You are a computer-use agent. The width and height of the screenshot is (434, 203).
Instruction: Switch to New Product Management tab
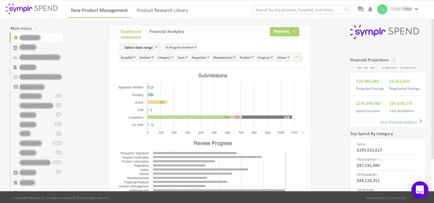(99, 11)
